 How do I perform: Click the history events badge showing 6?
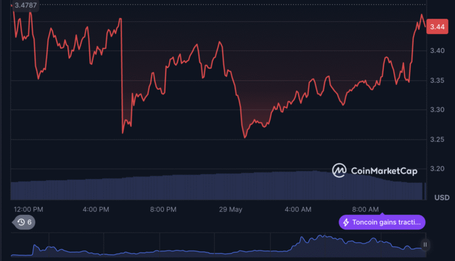24,222
